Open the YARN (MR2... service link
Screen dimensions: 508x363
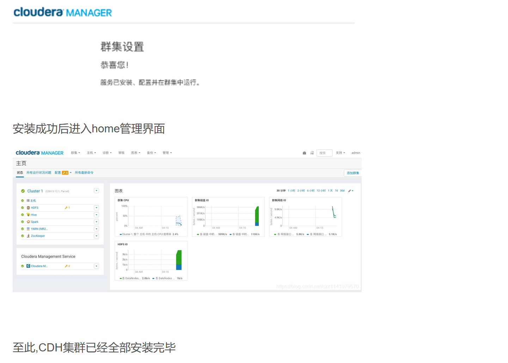coord(39,229)
